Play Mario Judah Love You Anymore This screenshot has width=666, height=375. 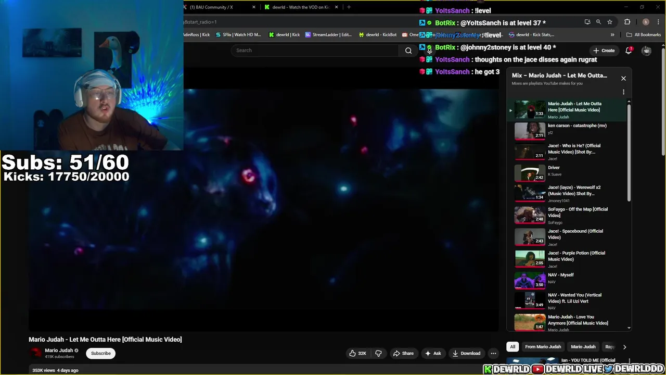click(566, 322)
